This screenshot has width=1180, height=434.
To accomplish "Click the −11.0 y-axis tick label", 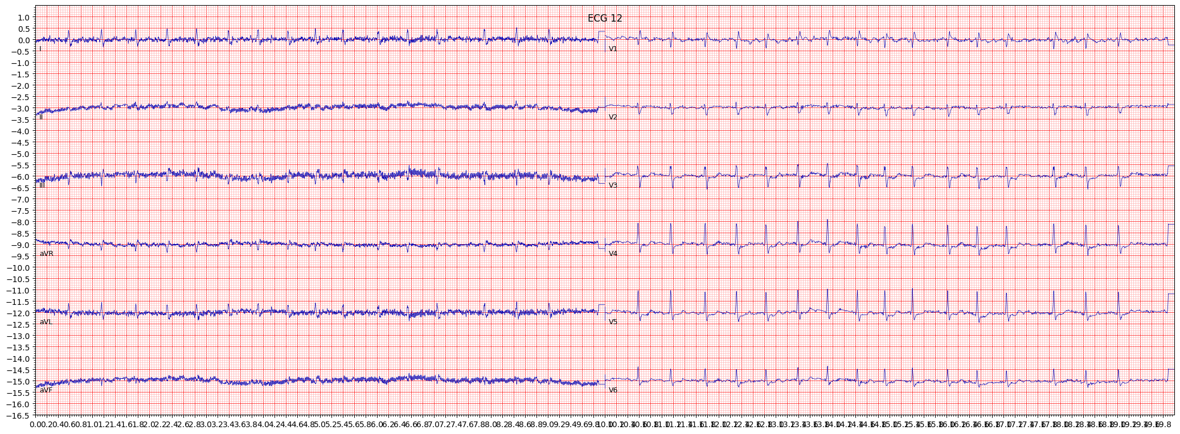I will tap(18, 291).
